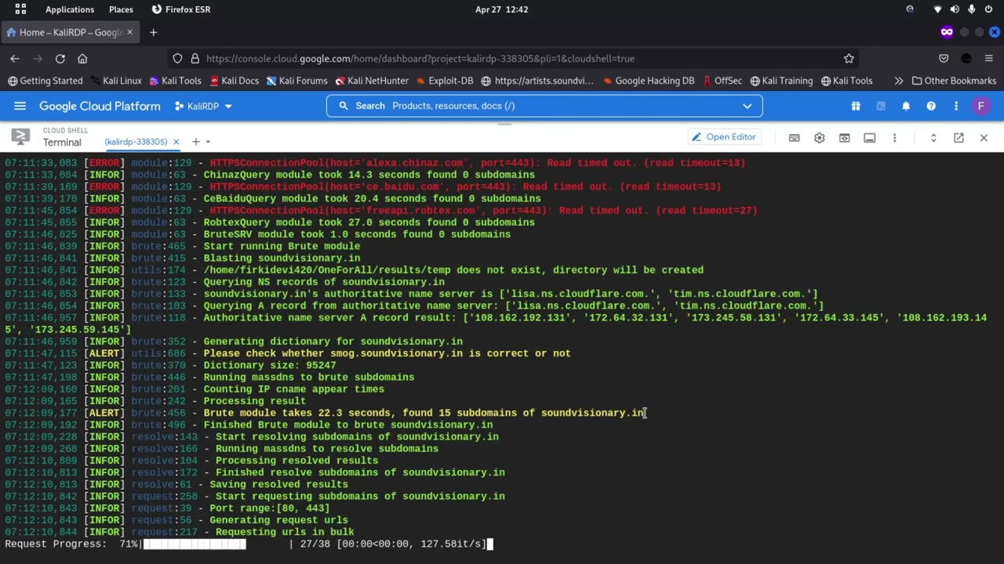
Task: Open the Kali Training bookmark
Action: [781, 81]
